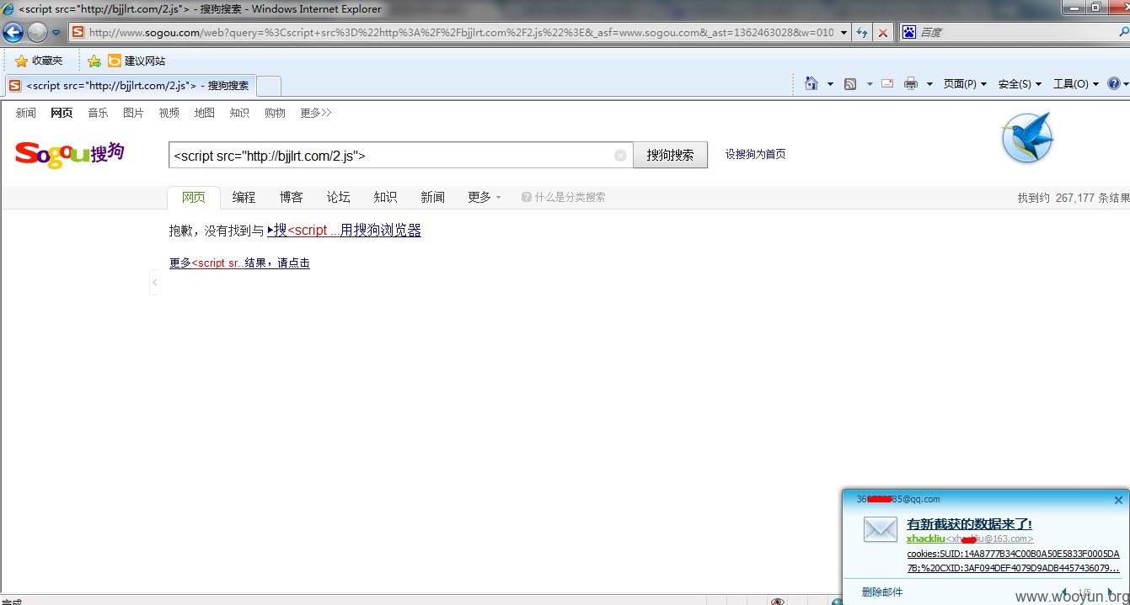Select the 论坛 forum search tab
This screenshot has height=605, width=1130.
pos(338,197)
